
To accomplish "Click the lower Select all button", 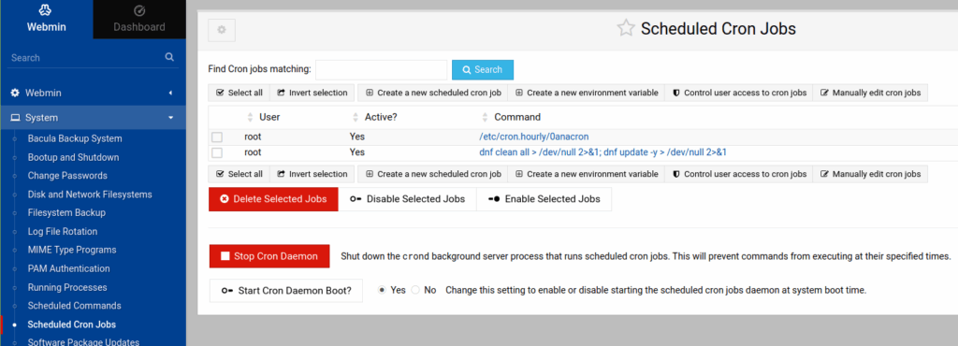I will click(x=239, y=174).
